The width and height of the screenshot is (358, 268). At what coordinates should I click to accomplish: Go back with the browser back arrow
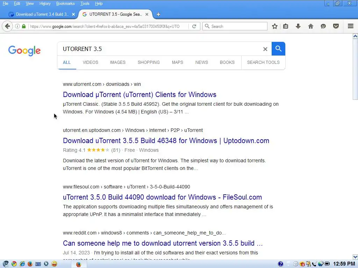pyautogui.click(x=7, y=26)
